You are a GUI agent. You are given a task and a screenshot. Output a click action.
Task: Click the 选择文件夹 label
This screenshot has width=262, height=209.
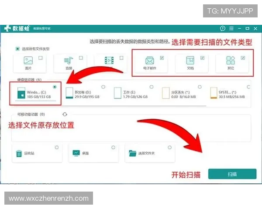pyautogui.click(x=146, y=153)
